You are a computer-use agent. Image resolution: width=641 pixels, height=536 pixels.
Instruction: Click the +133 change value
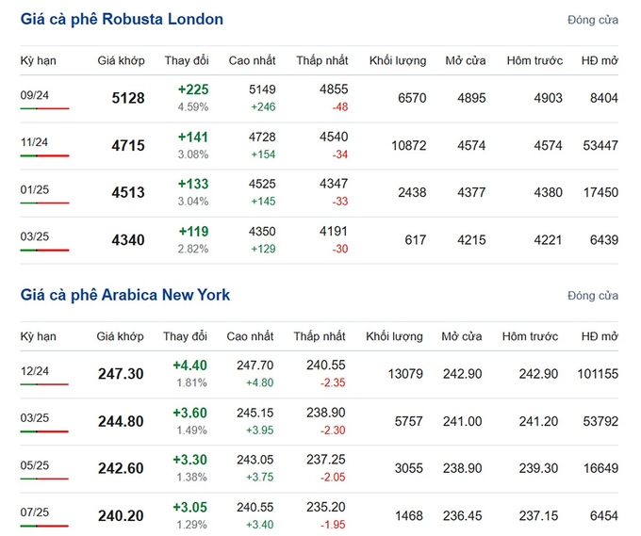pos(193,184)
